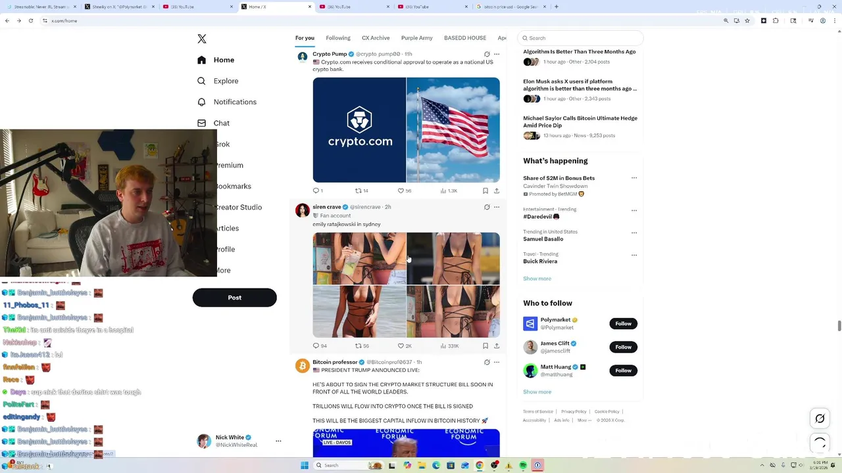This screenshot has width=842, height=473.
Task: Follow Polymarket
Action: [x=624, y=324]
